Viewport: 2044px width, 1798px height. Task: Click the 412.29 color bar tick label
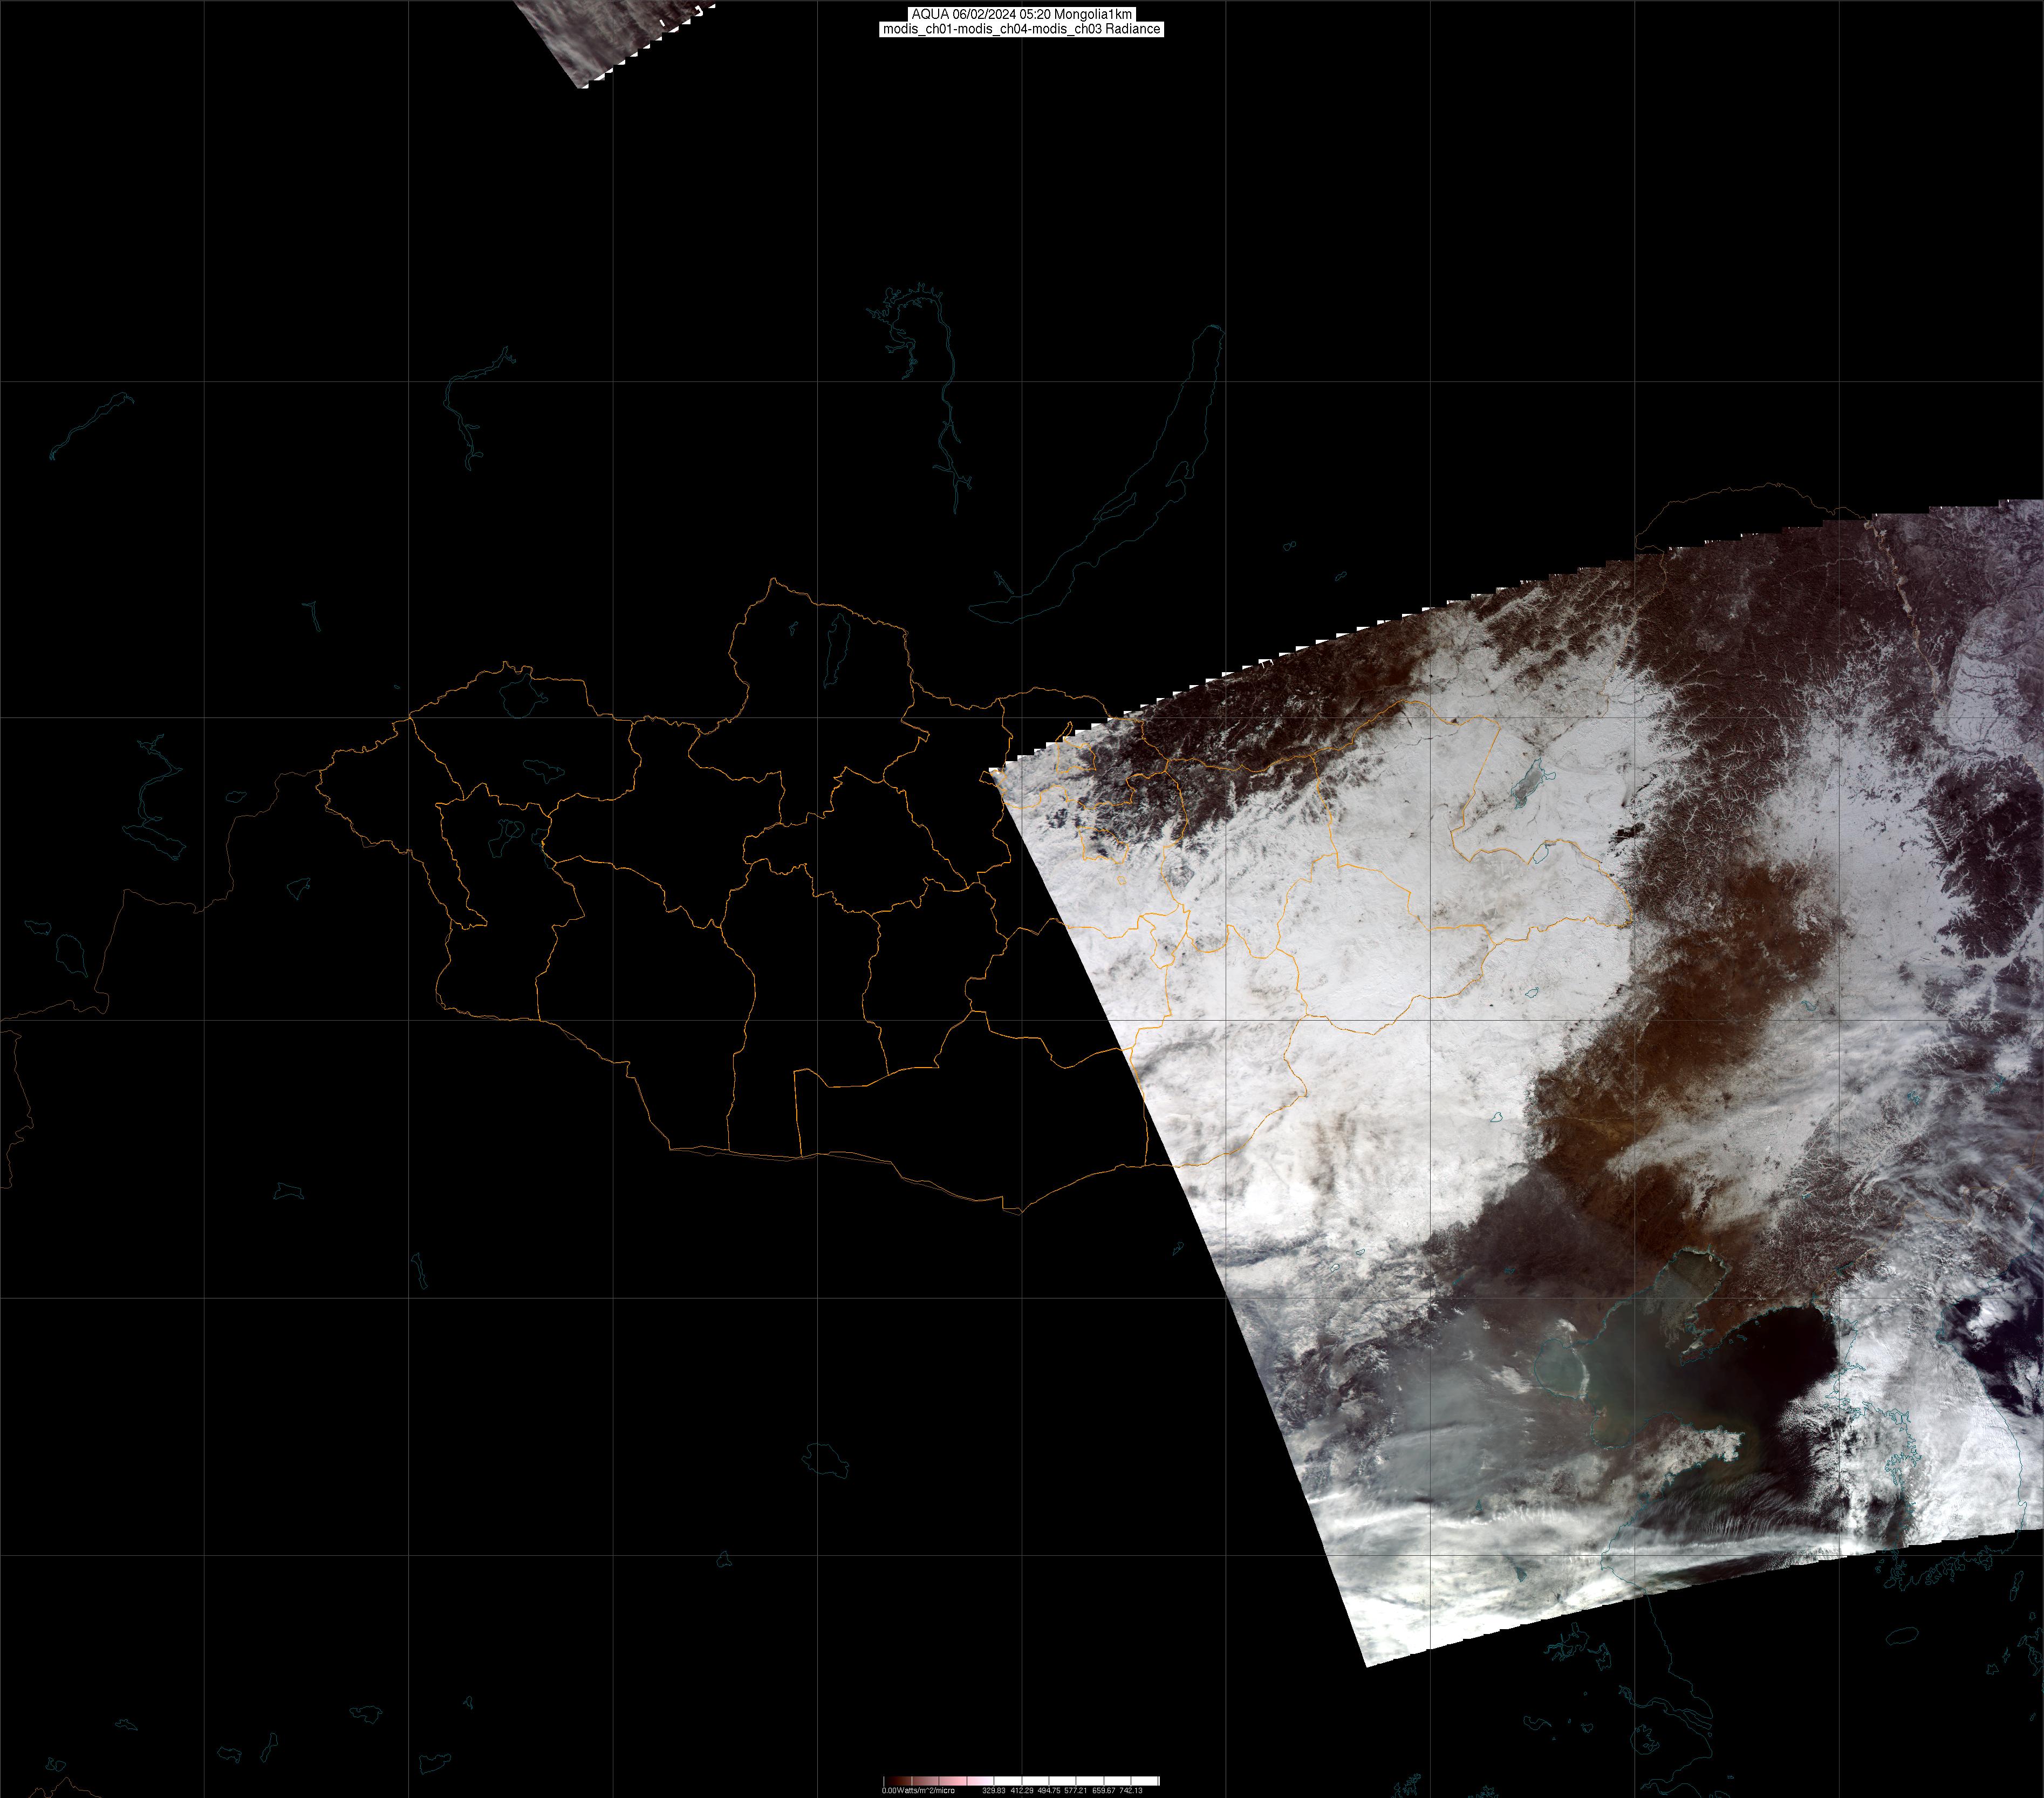coord(1021,1790)
